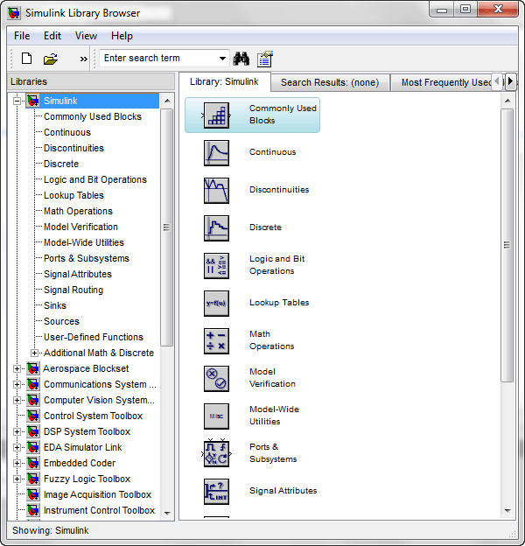Open the File menu
The width and height of the screenshot is (525, 546).
(x=22, y=36)
